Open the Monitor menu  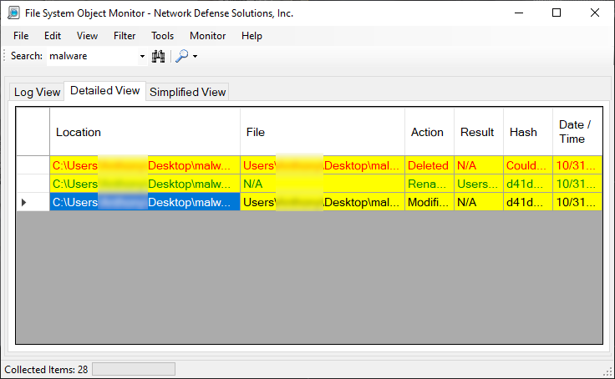[x=207, y=36]
